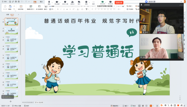Collapse the slide thumbnail panel

pos(18,15)
